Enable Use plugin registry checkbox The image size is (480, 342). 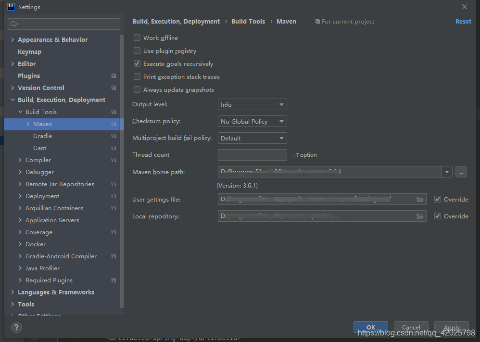[x=137, y=51]
